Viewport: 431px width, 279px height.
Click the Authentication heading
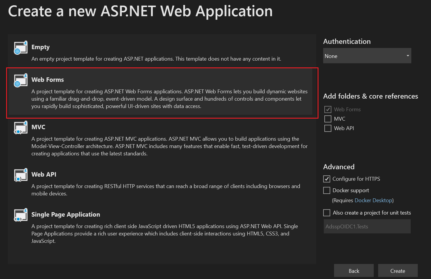click(347, 41)
